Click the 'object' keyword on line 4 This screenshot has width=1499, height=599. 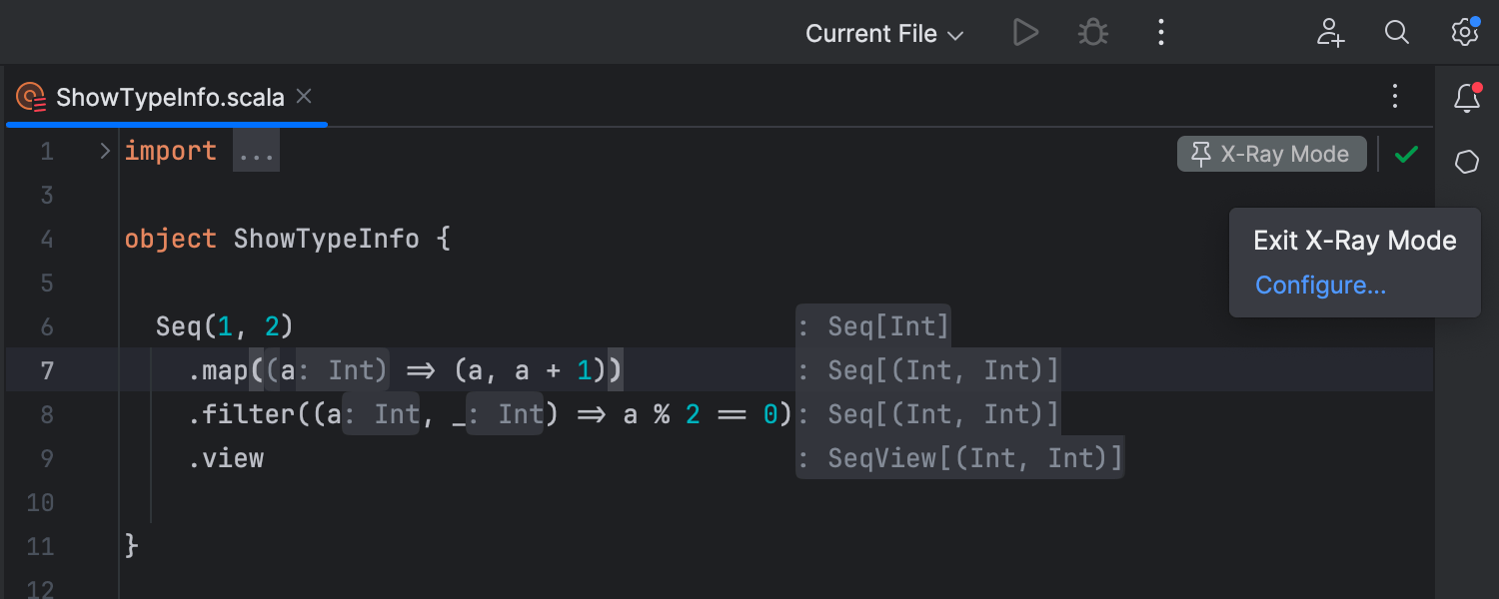tap(170, 240)
